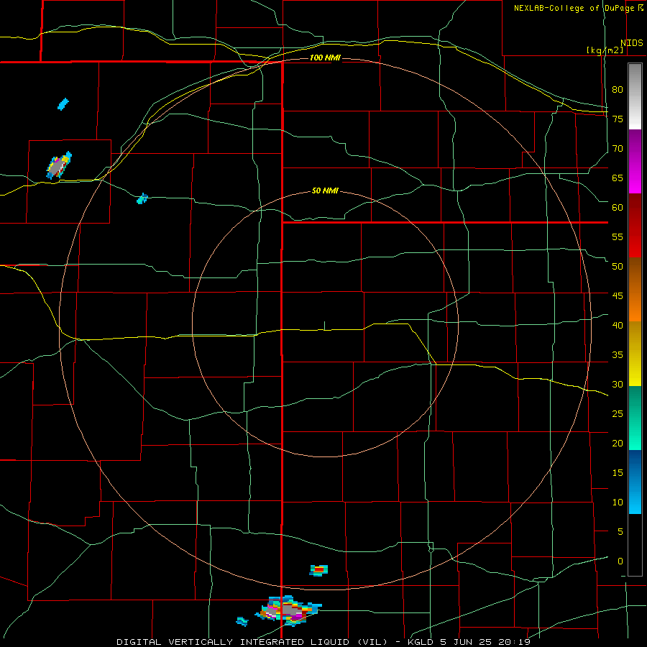647x647 pixels.
Task: Click the gray-core storm cell in the boxed county
Action: (x=59, y=165)
